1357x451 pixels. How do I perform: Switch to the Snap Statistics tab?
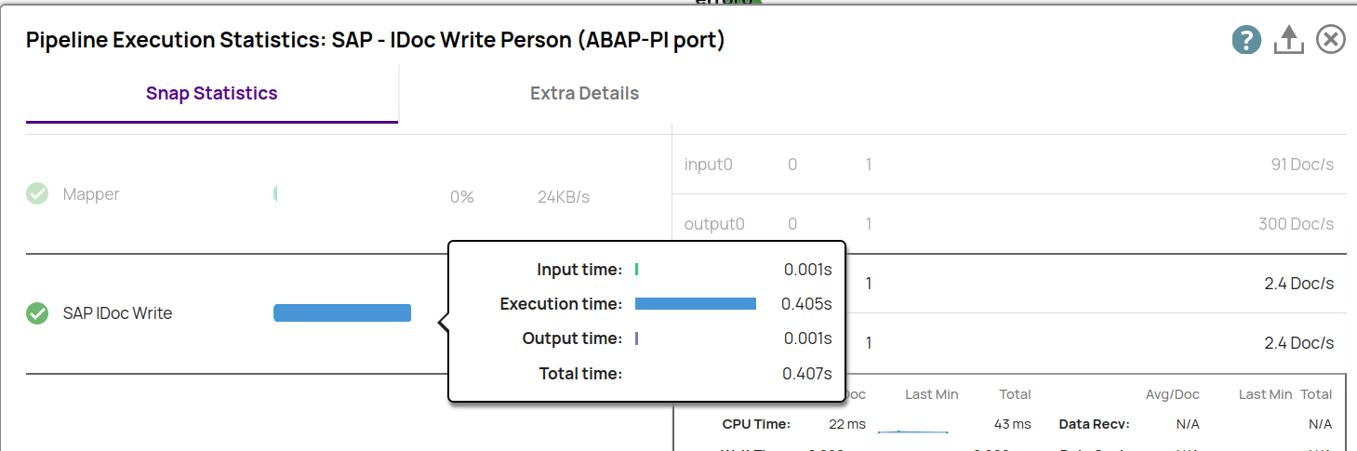pos(212,94)
